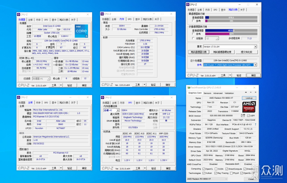Open 关于 tab in CPU-Z SPD window
Viewport: 287px width, 183px height.
click(x=157, y=103)
